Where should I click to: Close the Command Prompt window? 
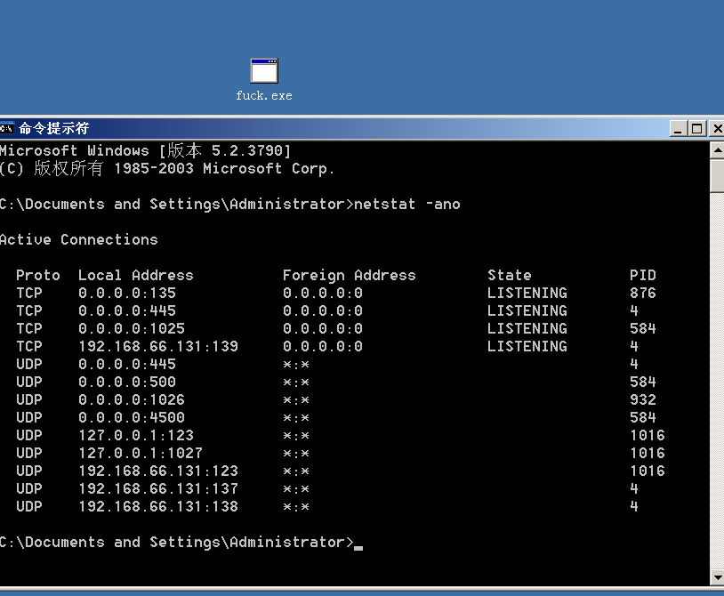(x=716, y=128)
